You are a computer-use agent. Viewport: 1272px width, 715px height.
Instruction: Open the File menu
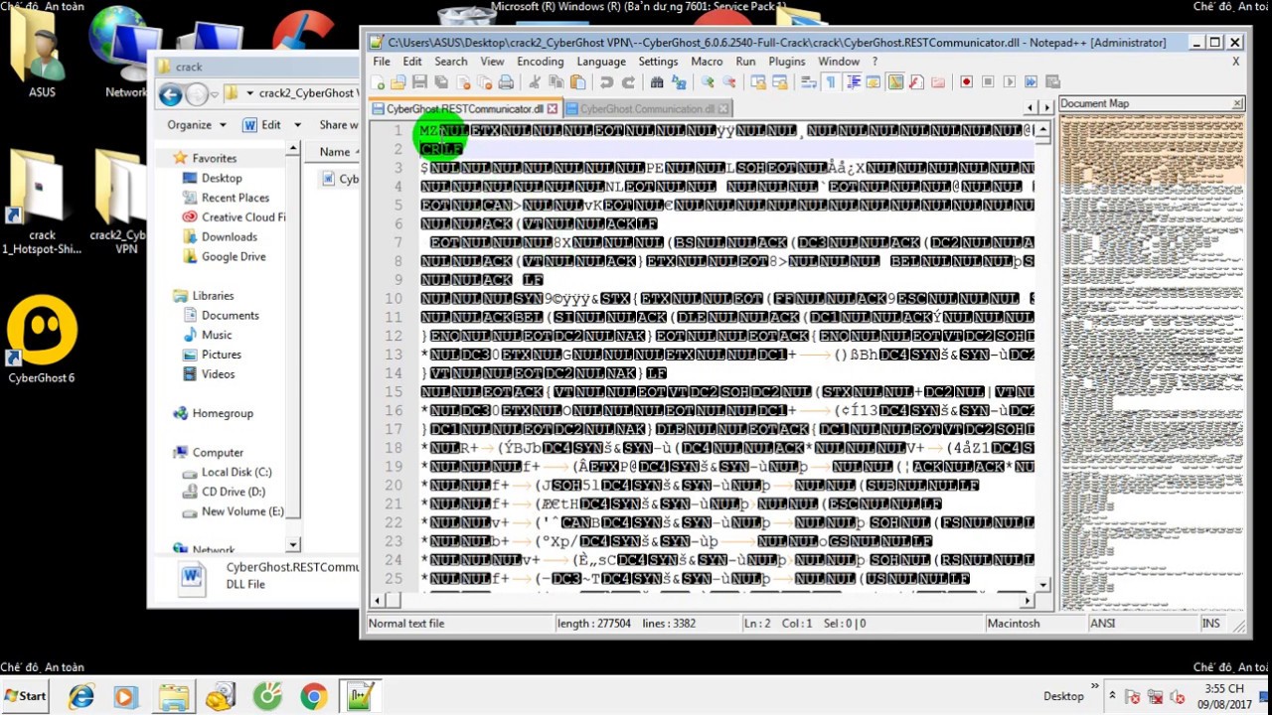(382, 62)
